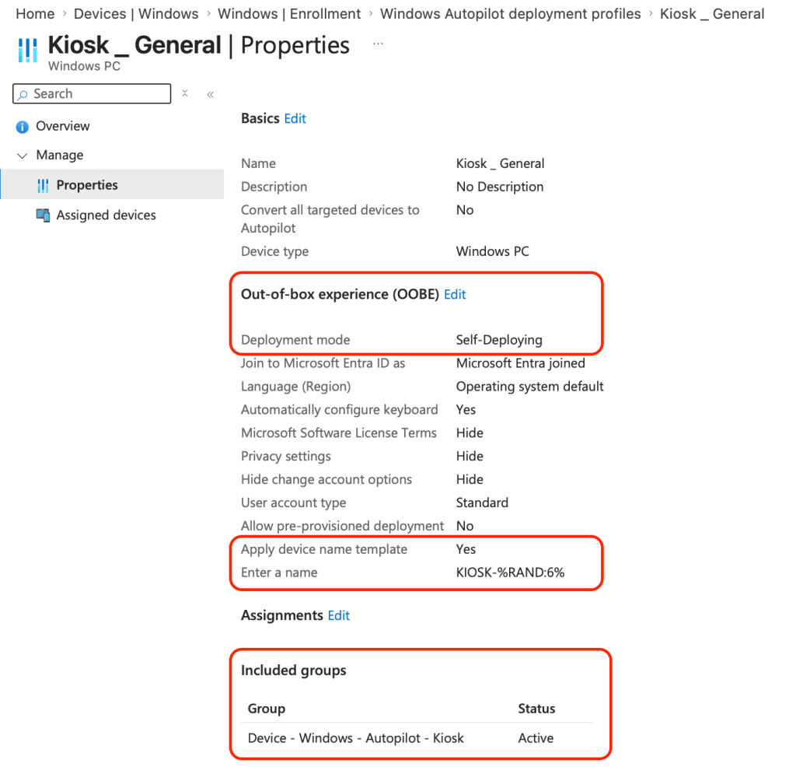This screenshot has height=767, width=796.
Task: Clear the search box with X icon
Action: (x=185, y=93)
